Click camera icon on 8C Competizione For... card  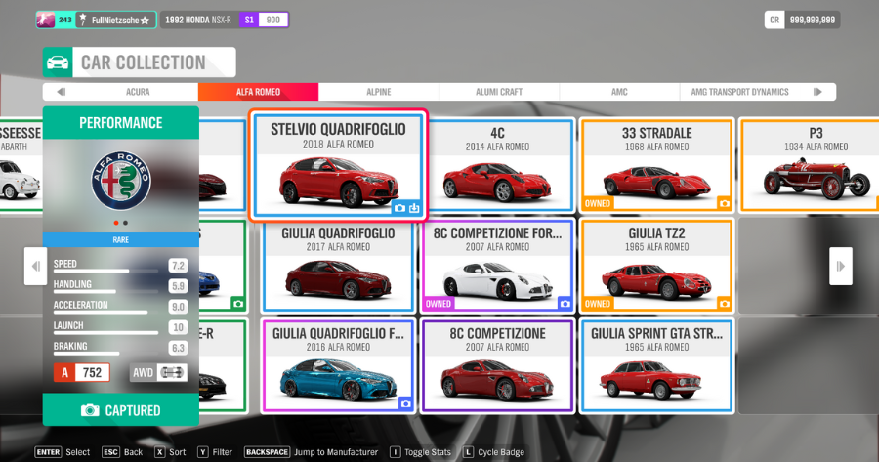[x=564, y=304]
